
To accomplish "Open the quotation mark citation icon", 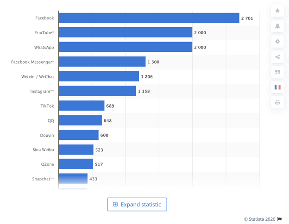I will pos(277,72).
